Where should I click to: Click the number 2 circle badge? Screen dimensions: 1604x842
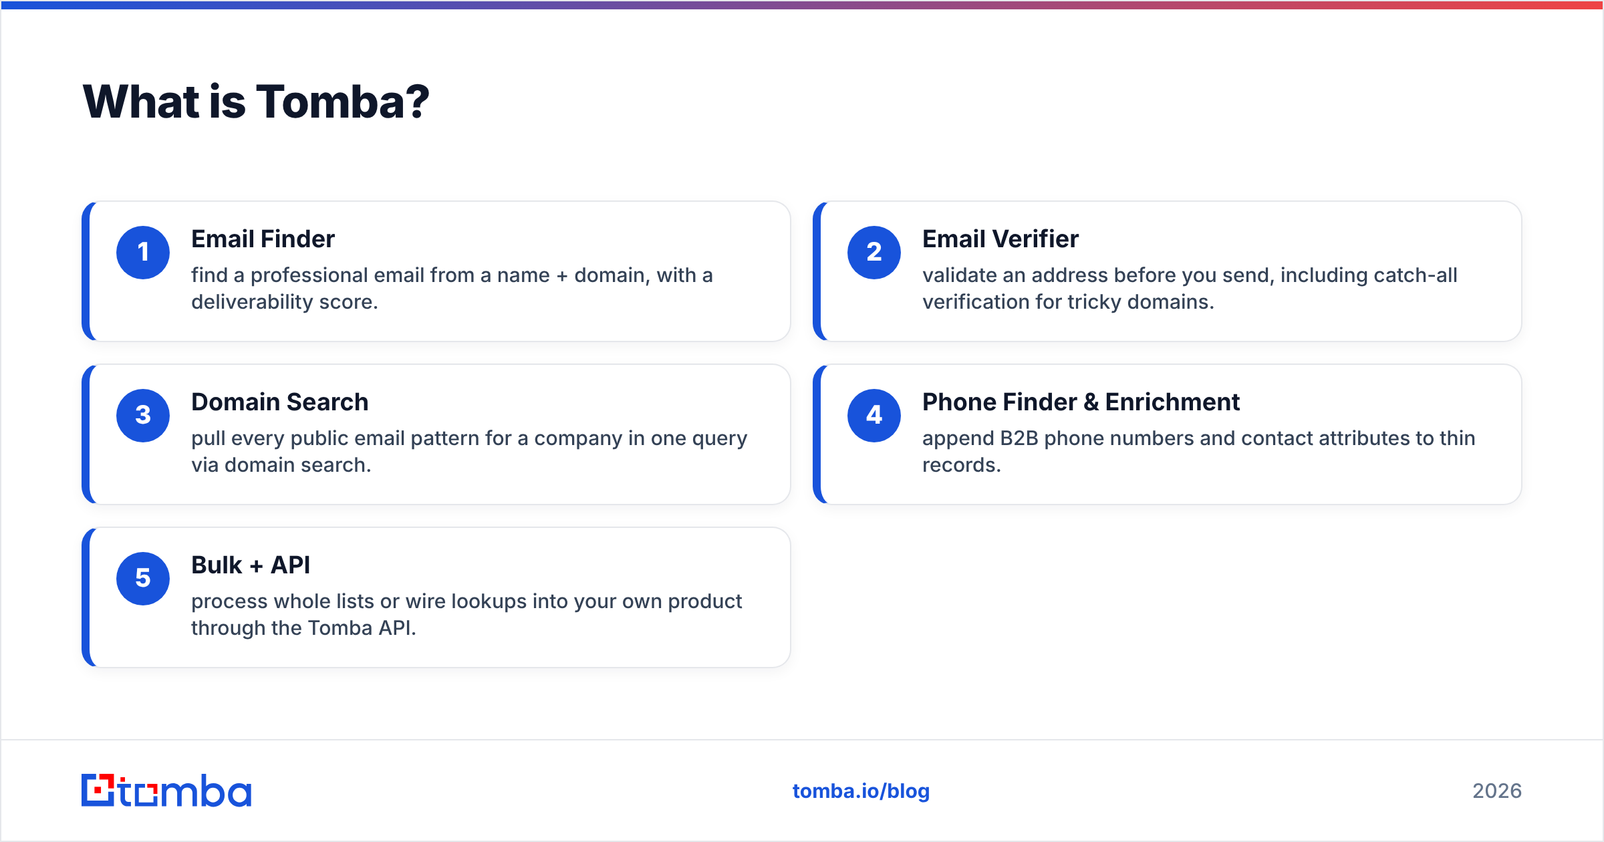click(874, 253)
